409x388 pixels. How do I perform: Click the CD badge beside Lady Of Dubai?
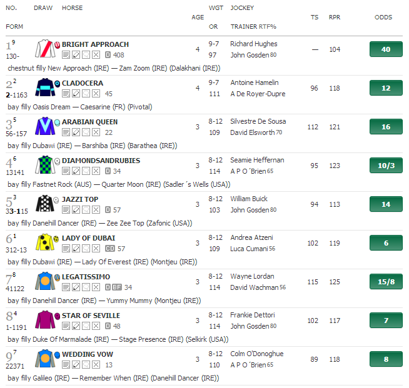(109, 249)
